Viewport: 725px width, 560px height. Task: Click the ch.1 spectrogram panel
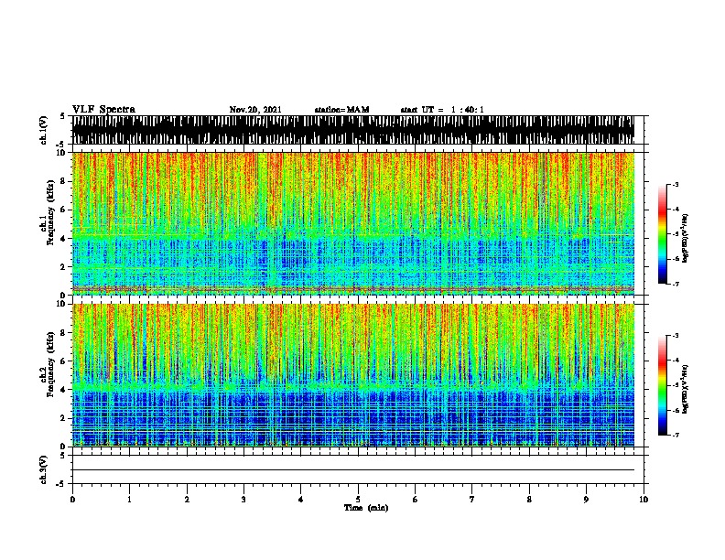353,223
